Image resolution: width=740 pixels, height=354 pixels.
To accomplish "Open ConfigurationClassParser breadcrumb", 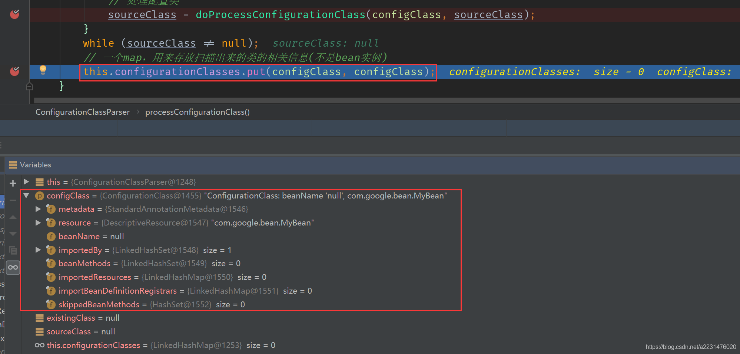I will (x=83, y=112).
